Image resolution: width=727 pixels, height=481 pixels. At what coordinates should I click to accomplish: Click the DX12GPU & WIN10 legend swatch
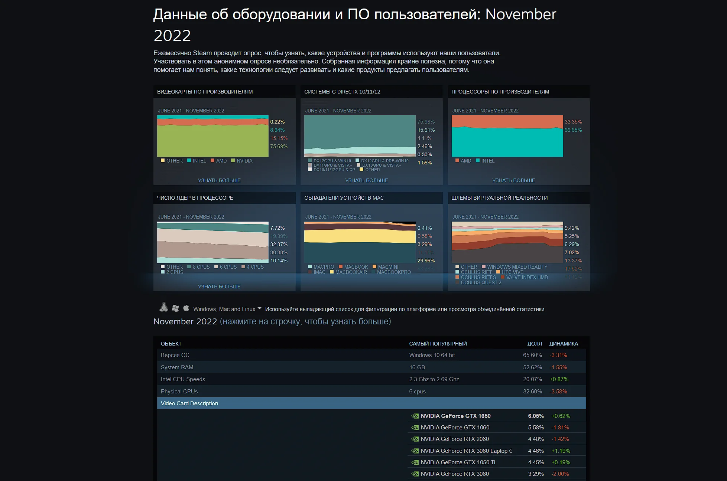[310, 161]
